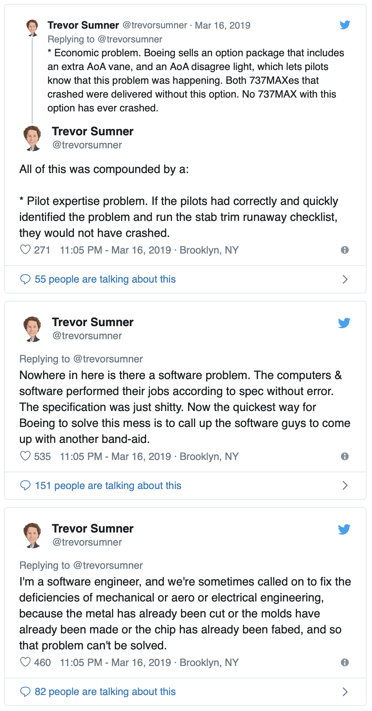Expand the chevron beside 55 people talking
The height and width of the screenshot is (711, 372).
coord(345,279)
